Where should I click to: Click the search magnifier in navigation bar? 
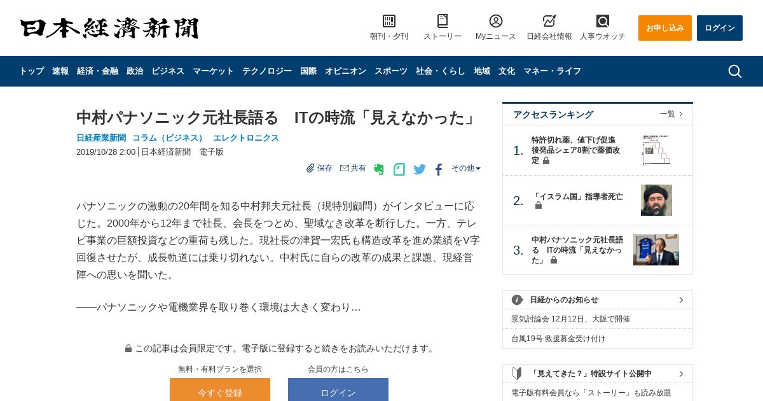[734, 71]
